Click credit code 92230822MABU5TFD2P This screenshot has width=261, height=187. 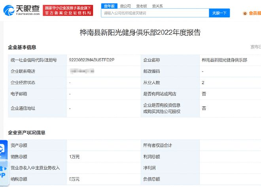92,60
